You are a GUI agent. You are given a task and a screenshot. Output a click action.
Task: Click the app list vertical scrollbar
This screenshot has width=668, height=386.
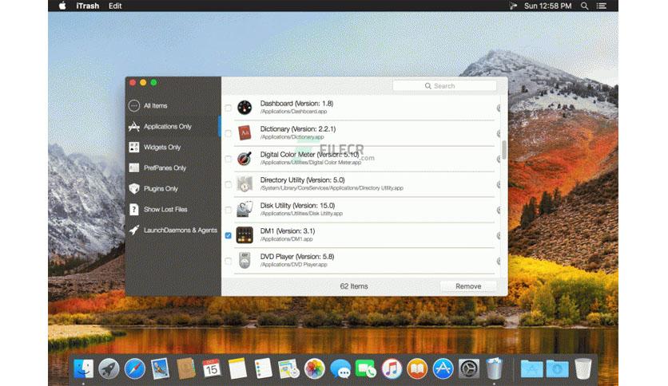(x=504, y=150)
